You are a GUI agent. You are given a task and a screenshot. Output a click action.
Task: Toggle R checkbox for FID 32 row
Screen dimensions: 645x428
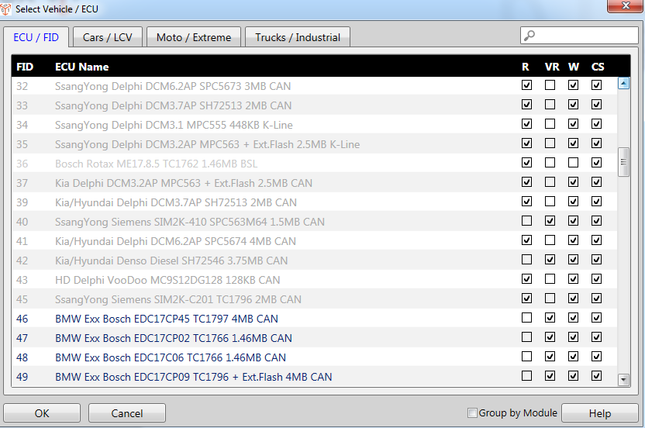point(526,85)
